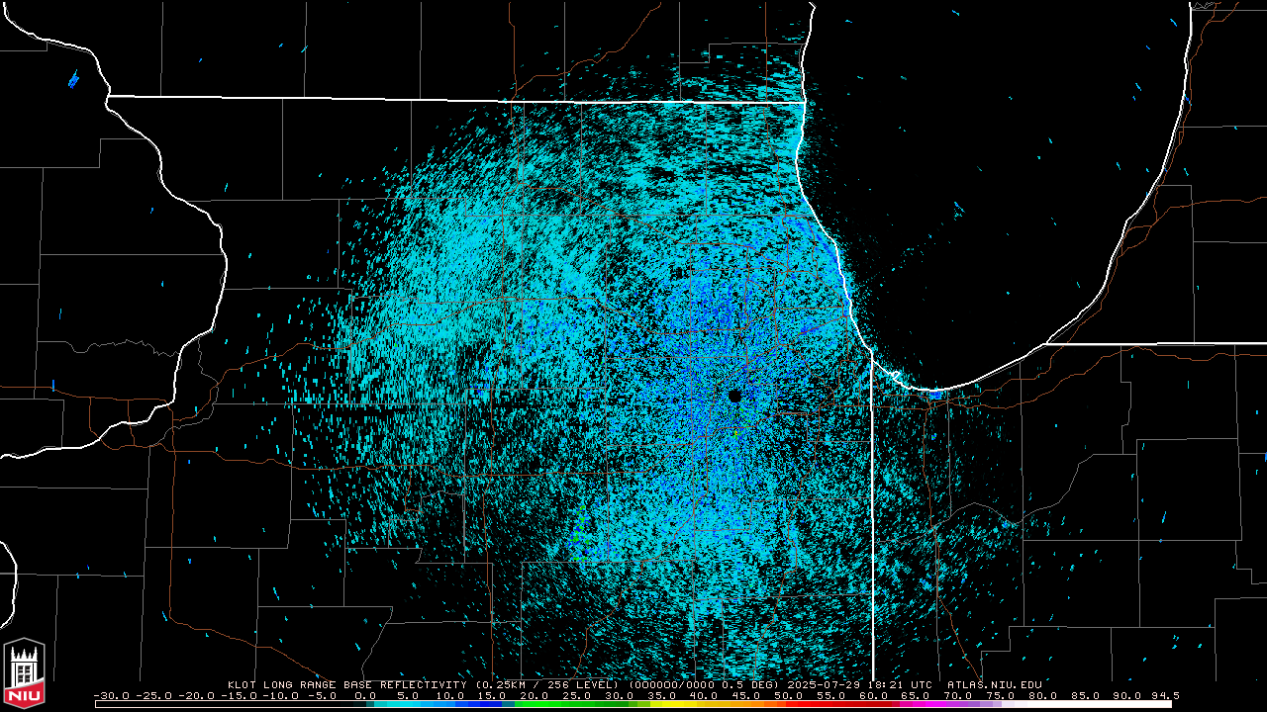Click the '2025-07-29 18:21 UTC' timestamp
The width and height of the screenshot is (1267, 712).
tap(860, 684)
